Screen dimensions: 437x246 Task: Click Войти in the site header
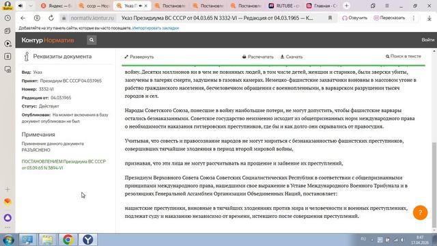click(x=428, y=40)
